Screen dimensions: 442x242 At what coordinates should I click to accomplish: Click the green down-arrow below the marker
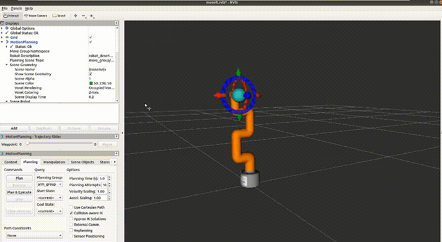239,118
